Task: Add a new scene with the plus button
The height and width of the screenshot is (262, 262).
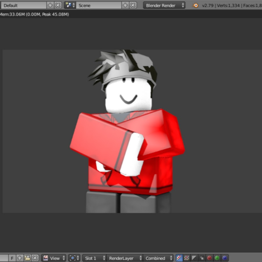Action: coord(125,5)
